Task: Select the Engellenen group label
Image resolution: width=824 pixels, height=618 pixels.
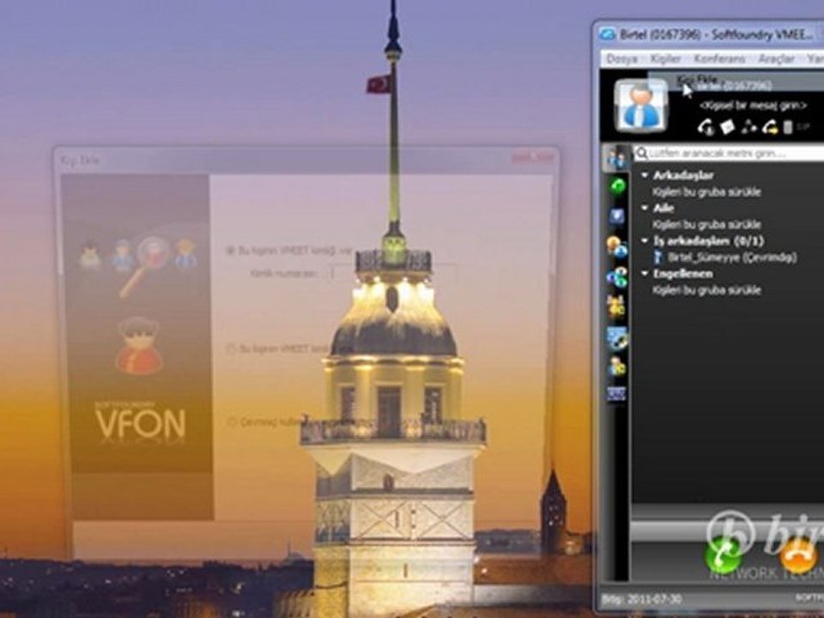Action: (682, 274)
